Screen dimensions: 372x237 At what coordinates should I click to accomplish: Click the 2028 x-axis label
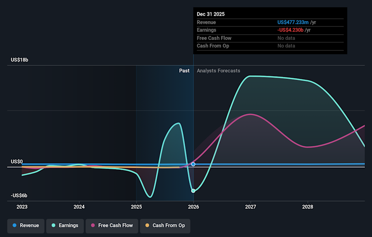click(308, 207)
